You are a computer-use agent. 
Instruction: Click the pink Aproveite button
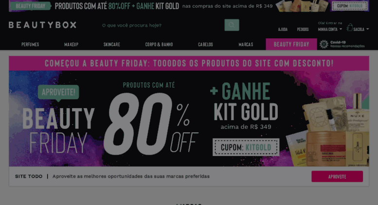click(337, 176)
